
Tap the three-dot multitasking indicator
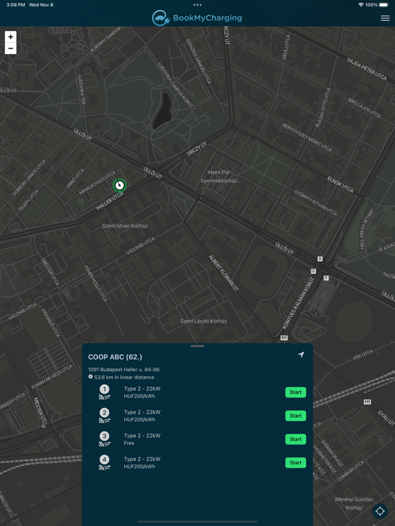197,5
